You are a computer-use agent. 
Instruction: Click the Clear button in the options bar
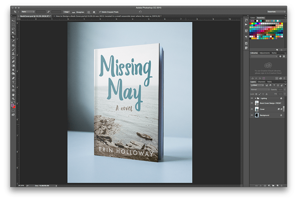66,12
